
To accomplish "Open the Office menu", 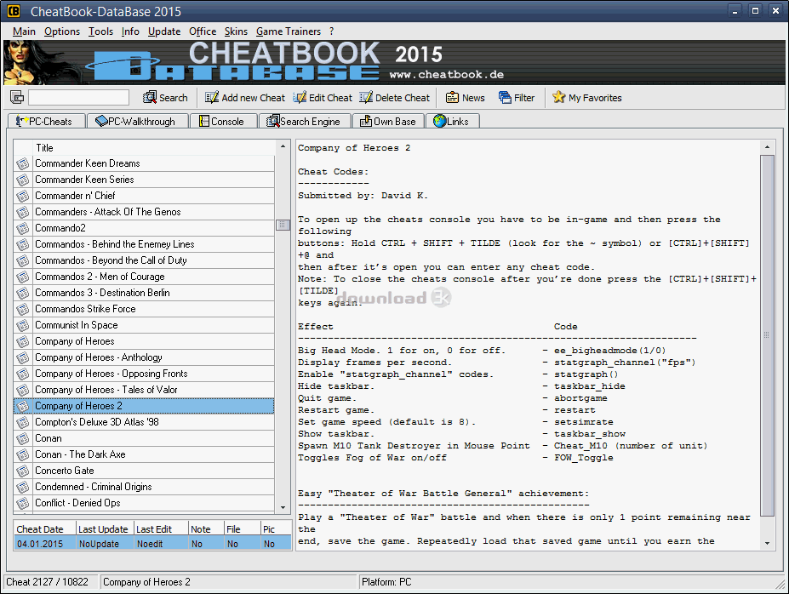I will [203, 31].
